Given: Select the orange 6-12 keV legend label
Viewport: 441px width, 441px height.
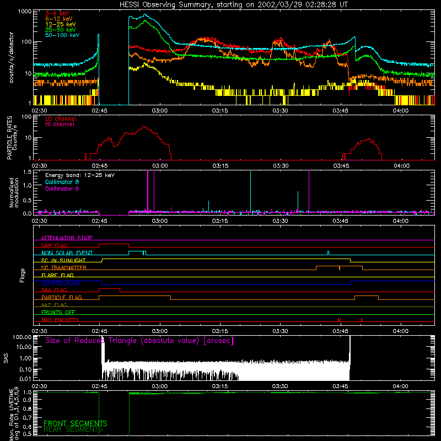Looking at the screenshot, I should [x=59, y=19].
